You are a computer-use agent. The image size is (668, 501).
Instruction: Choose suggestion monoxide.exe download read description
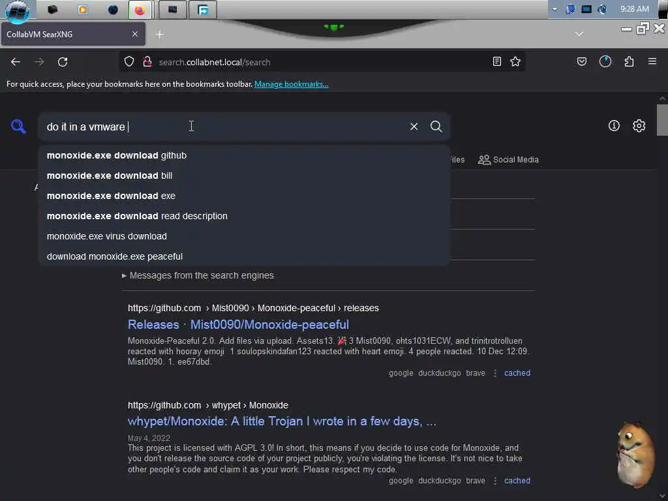[244, 216]
